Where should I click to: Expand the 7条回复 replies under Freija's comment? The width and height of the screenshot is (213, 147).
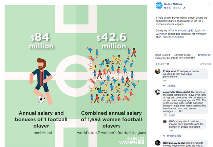click(171, 86)
